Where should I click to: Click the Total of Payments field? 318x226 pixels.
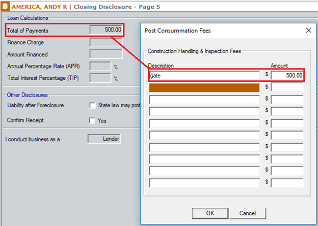105,30
